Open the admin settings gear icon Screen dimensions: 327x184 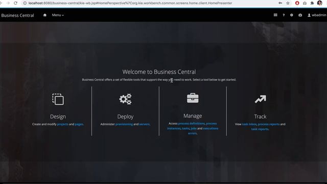coord(292,15)
